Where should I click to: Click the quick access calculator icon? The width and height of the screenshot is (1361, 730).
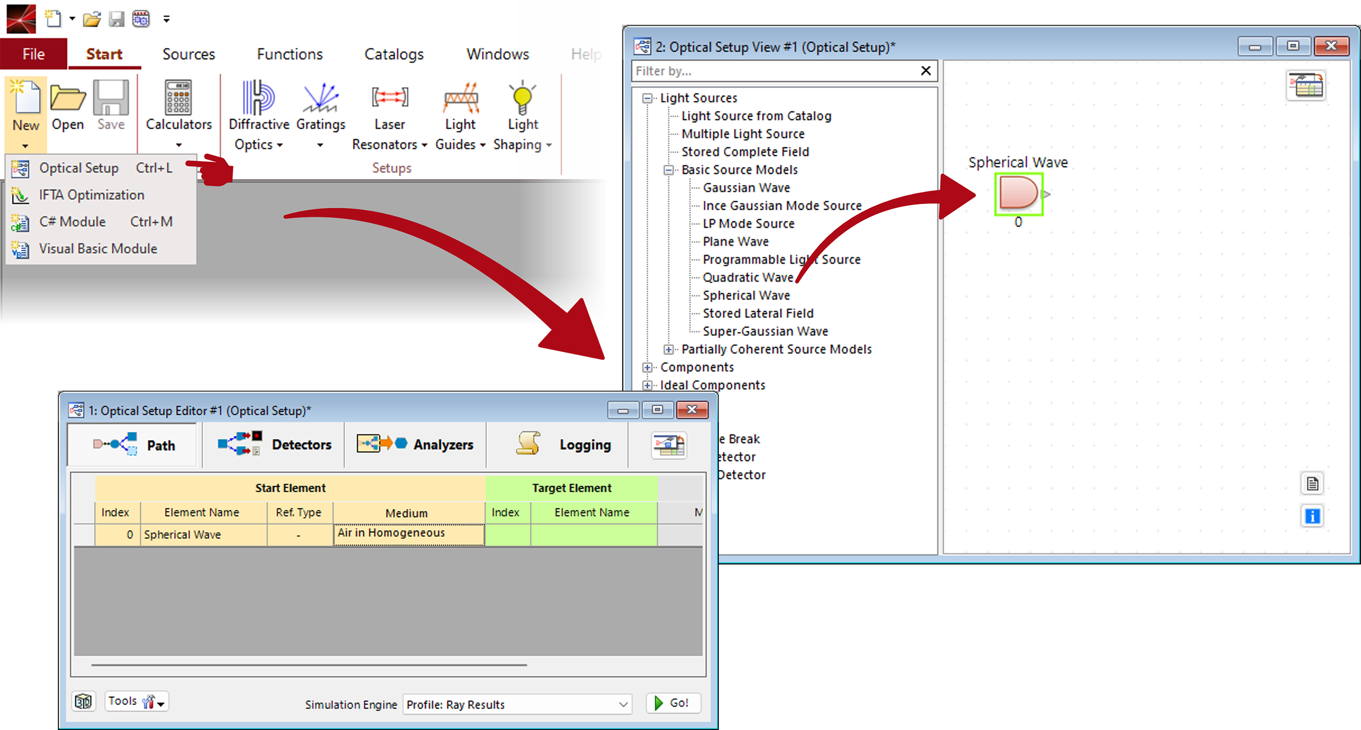[141, 19]
